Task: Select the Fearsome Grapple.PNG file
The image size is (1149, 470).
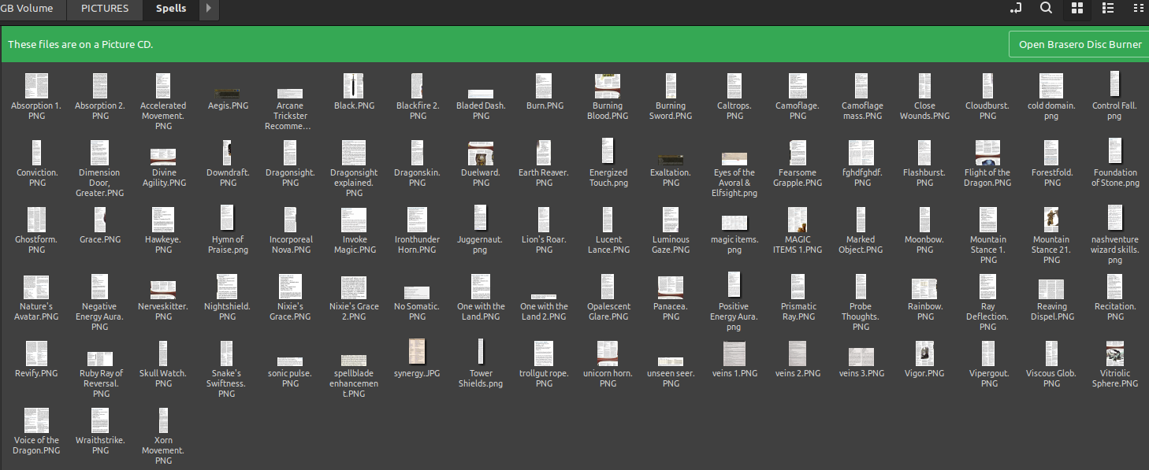Action: click(798, 164)
